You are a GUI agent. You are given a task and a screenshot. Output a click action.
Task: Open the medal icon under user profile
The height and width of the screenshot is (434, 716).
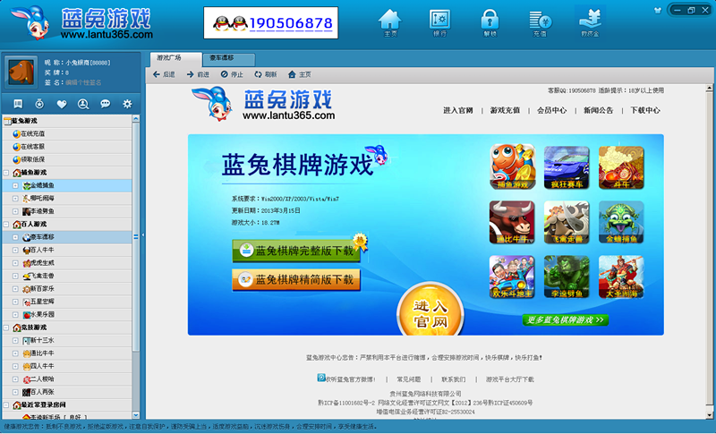click(x=39, y=104)
